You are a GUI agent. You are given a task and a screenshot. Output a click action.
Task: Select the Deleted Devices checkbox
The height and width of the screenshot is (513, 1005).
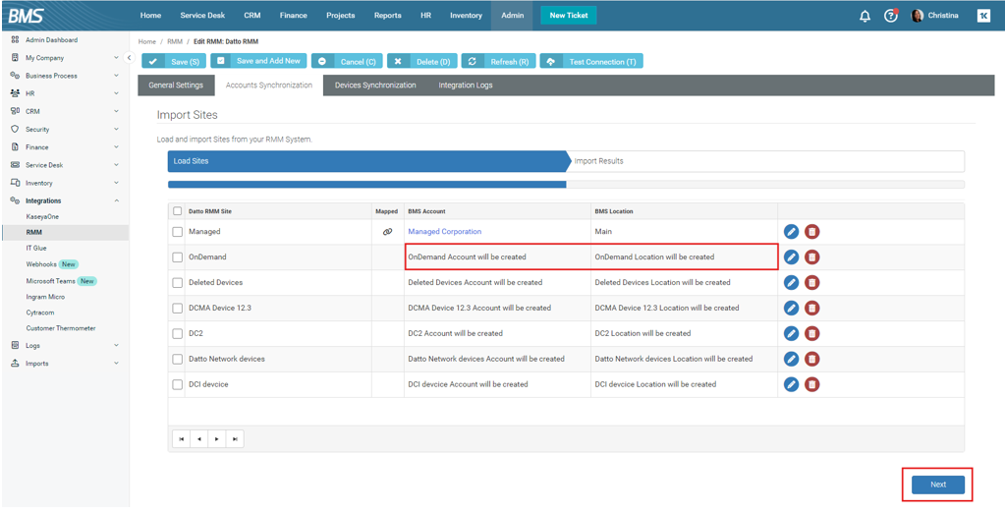tap(178, 283)
